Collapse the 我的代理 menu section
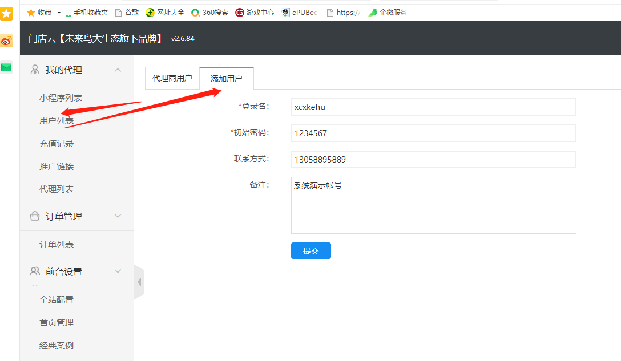The image size is (621, 361). 118,70
